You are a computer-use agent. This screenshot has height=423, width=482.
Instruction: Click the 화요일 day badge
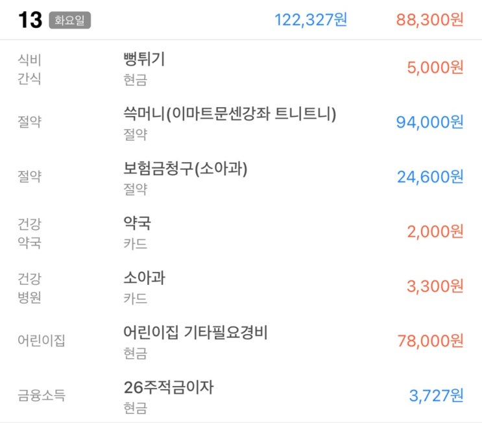pyautogui.click(x=70, y=20)
